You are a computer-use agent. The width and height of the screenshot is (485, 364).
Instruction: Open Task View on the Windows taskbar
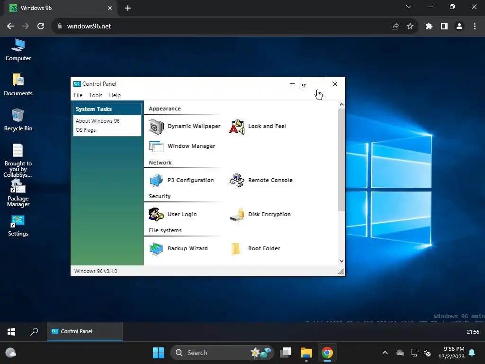tap(286, 353)
